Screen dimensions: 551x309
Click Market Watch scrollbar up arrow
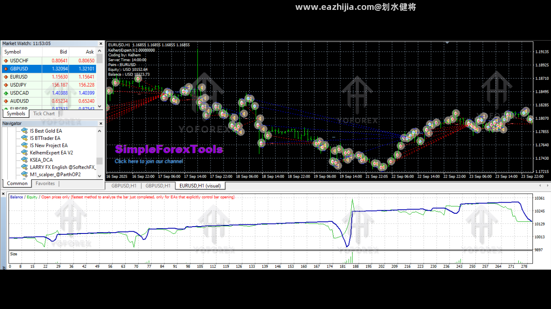click(100, 51)
